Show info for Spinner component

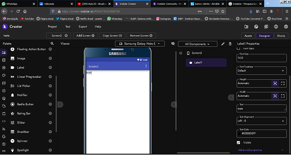tap(50, 141)
